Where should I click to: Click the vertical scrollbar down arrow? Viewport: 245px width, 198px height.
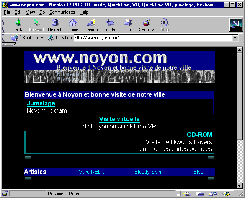click(x=239, y=185)
